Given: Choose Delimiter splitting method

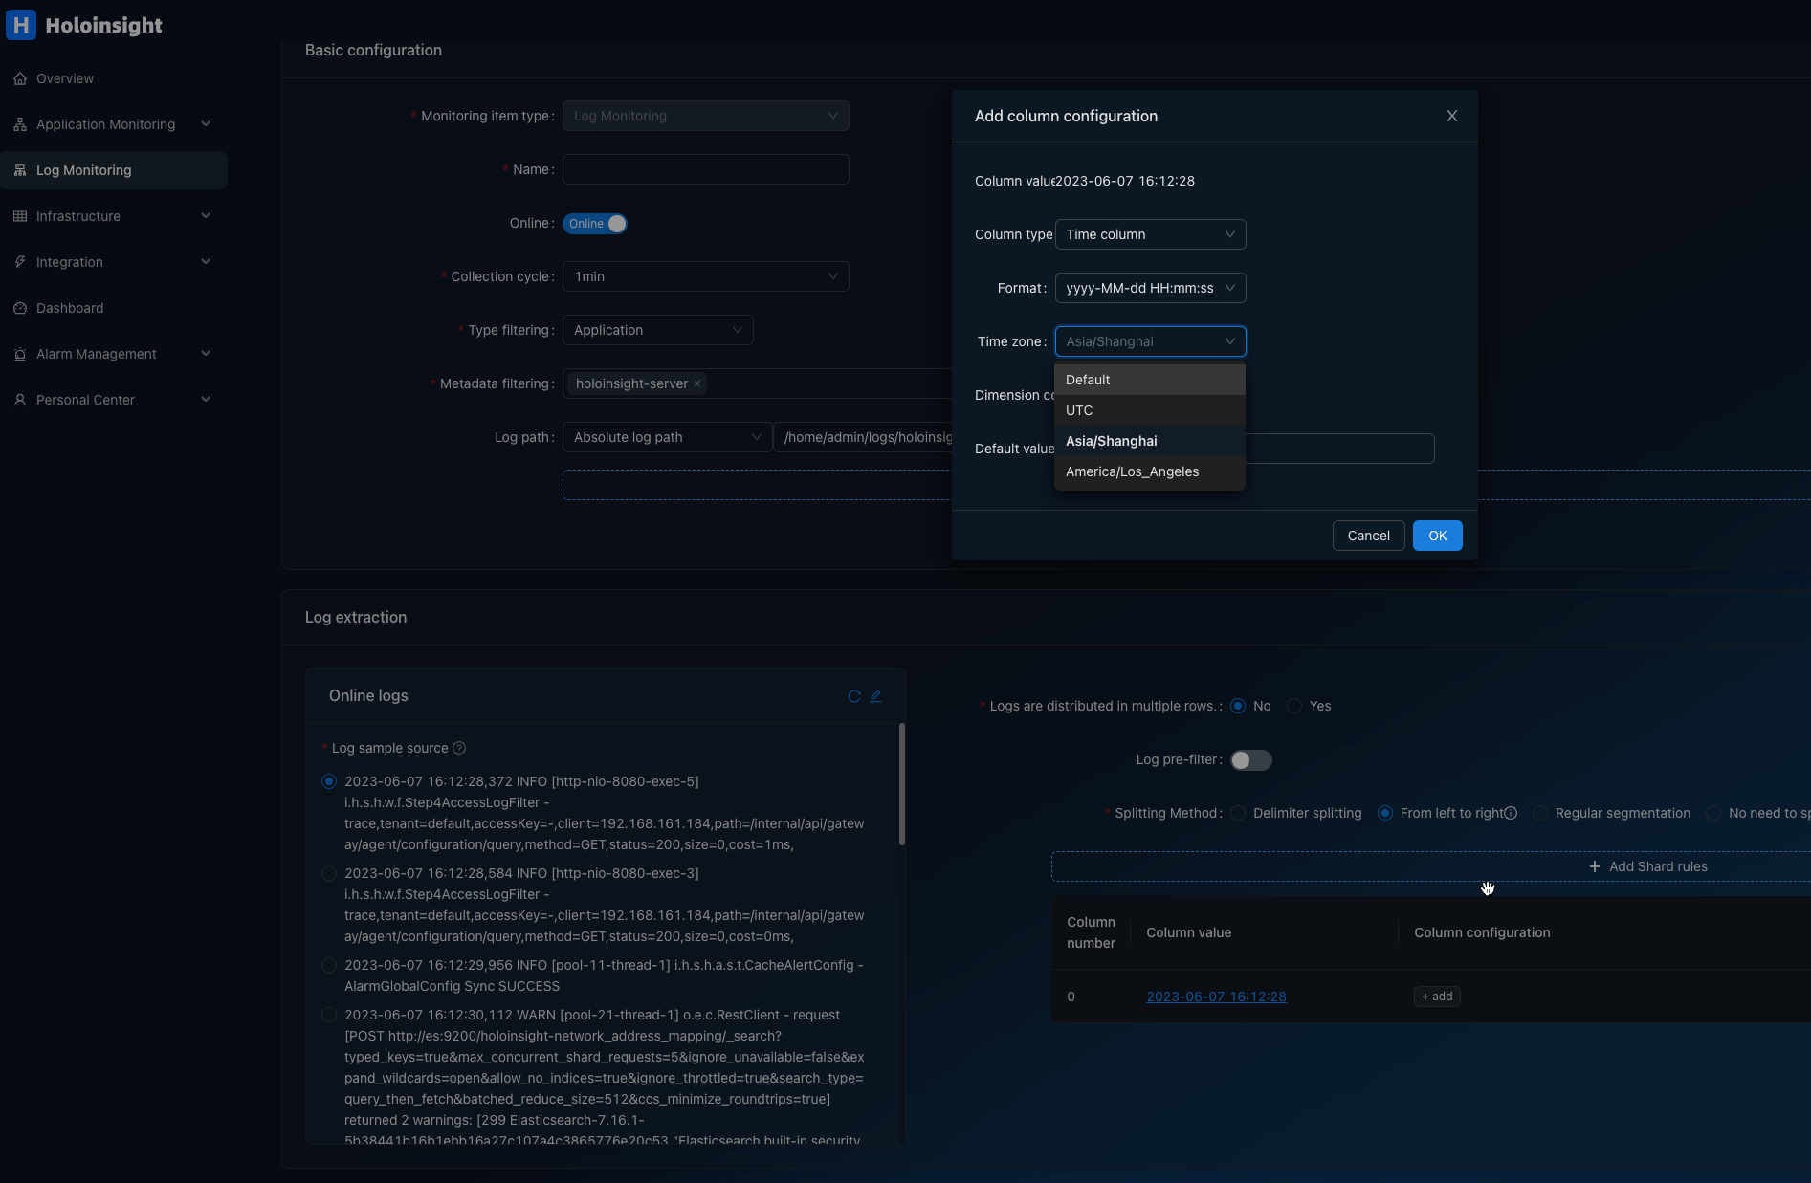Looking at the screenshot, I should point(1238,813).
